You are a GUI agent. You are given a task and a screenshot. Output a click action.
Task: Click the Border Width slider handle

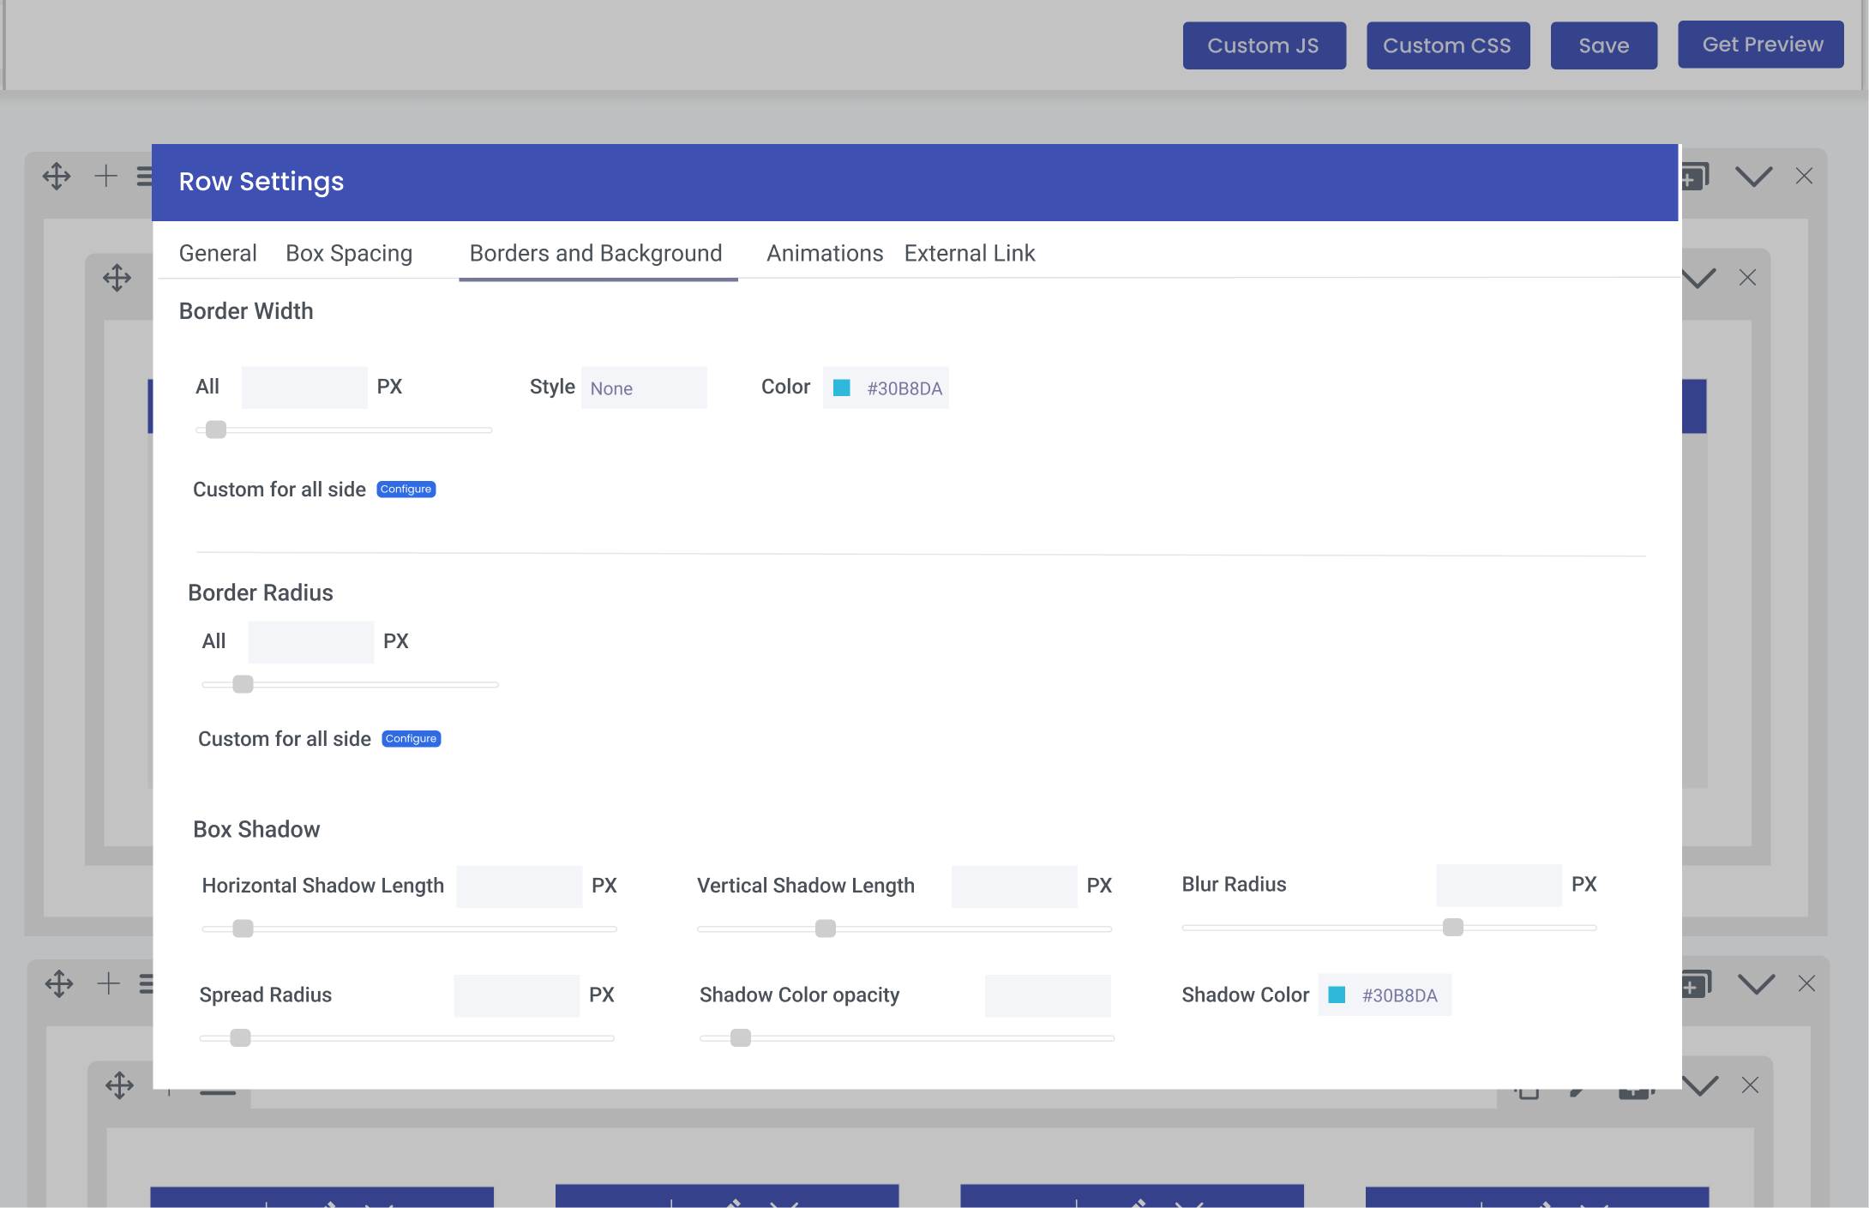(x=216, y=430)
